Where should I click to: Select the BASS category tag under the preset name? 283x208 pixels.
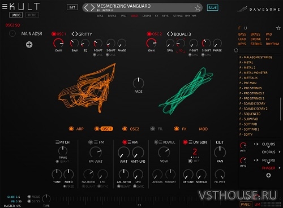(100, 16)
